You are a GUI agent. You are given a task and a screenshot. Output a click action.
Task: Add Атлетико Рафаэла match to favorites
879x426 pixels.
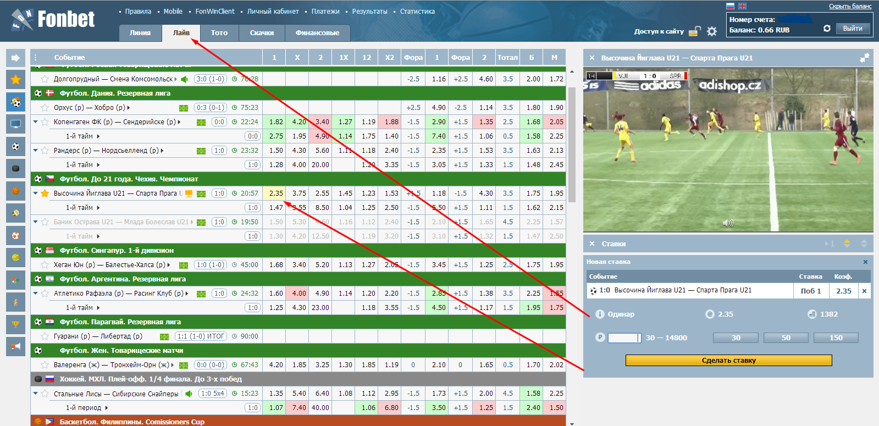45,294
